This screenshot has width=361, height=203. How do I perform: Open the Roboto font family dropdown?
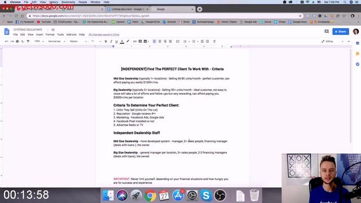click(78, 41)
